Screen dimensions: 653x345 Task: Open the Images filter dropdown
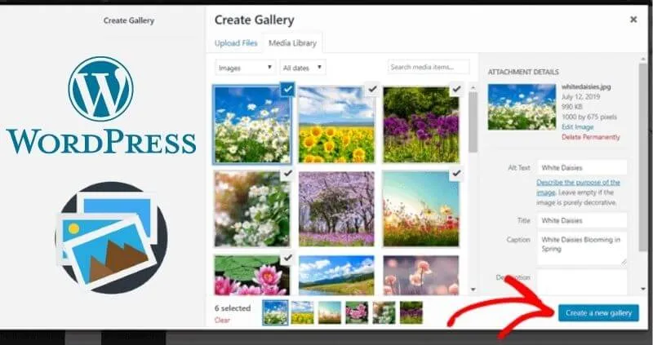pyautogui.click(x=246, y=68)
